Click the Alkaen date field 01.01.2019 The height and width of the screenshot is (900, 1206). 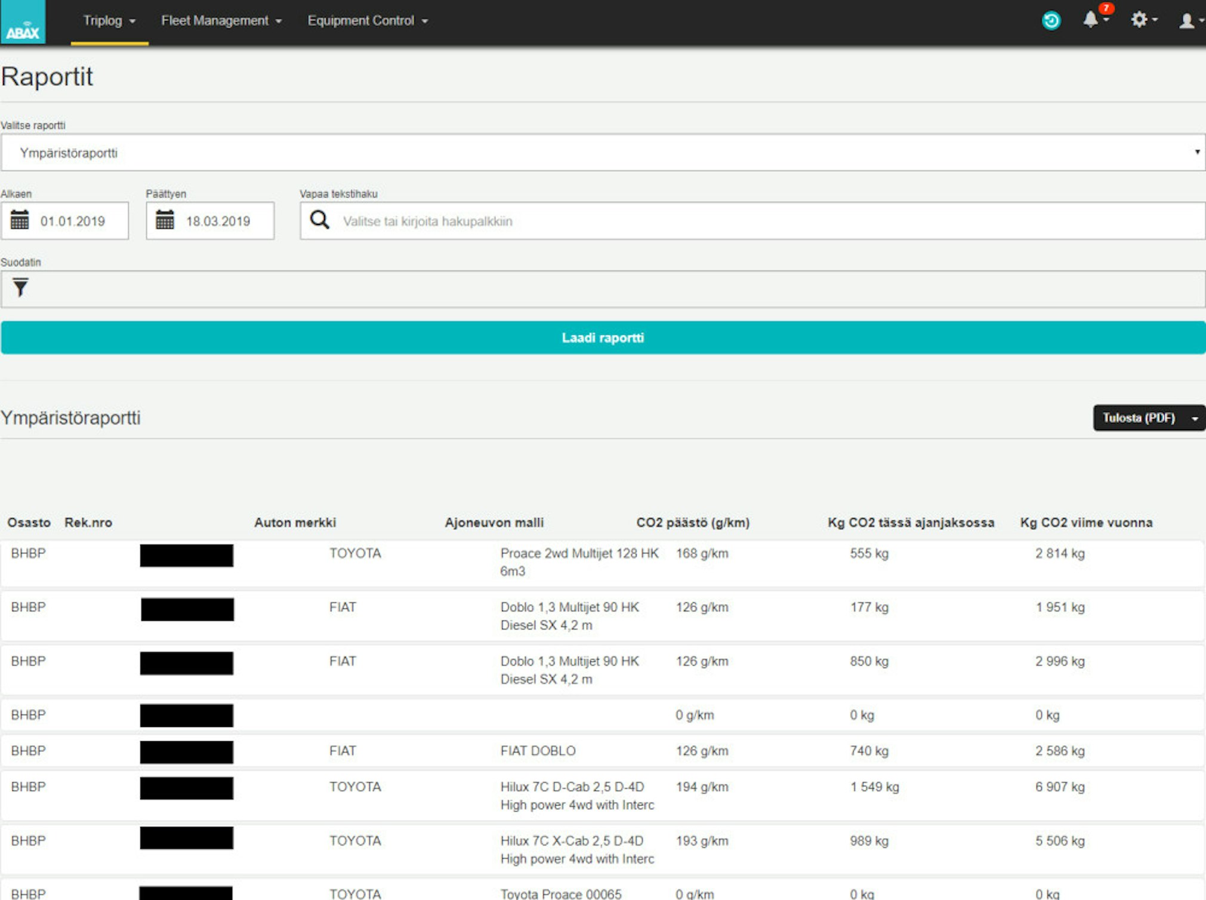[x=64, y=221]
